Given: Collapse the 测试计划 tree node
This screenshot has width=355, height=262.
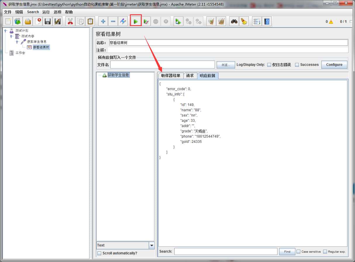Looking at the screenshot, I should click(6, 31).
